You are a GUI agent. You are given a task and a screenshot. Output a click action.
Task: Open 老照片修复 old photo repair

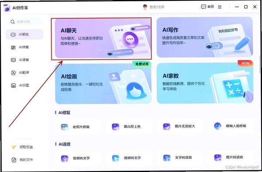pos(78,127)
